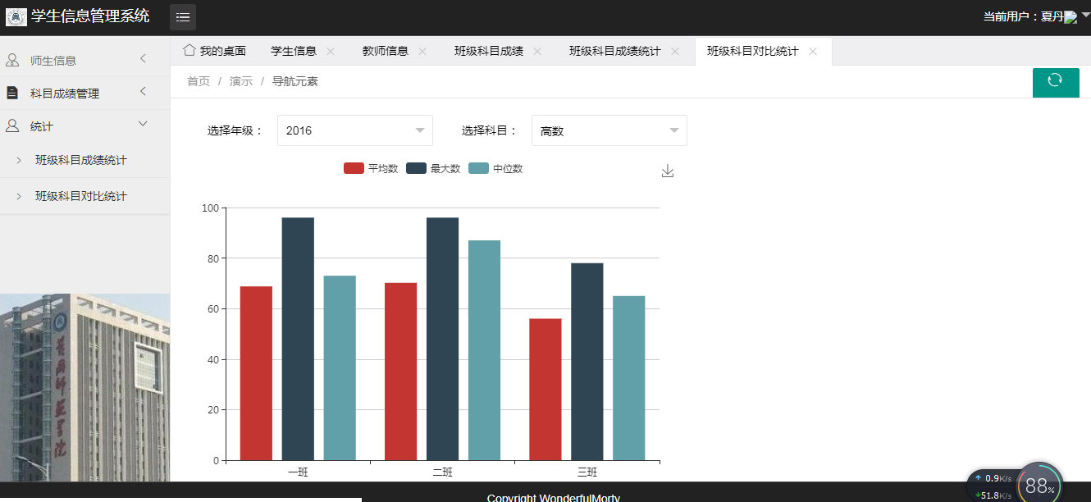This screenshot has height=502, width=1091.
Task: Click the campus building photo in sidebar
Action: tap(85, 387)
